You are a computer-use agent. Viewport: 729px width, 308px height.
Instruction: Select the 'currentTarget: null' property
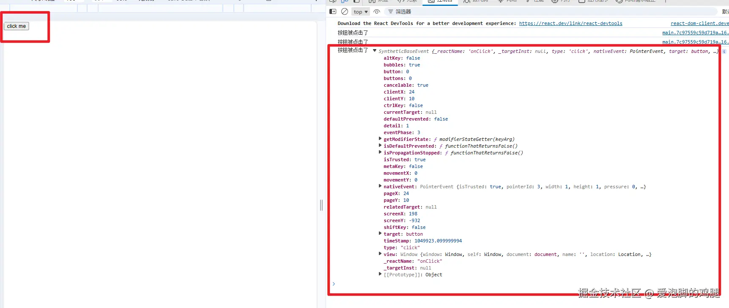point(410,113)
